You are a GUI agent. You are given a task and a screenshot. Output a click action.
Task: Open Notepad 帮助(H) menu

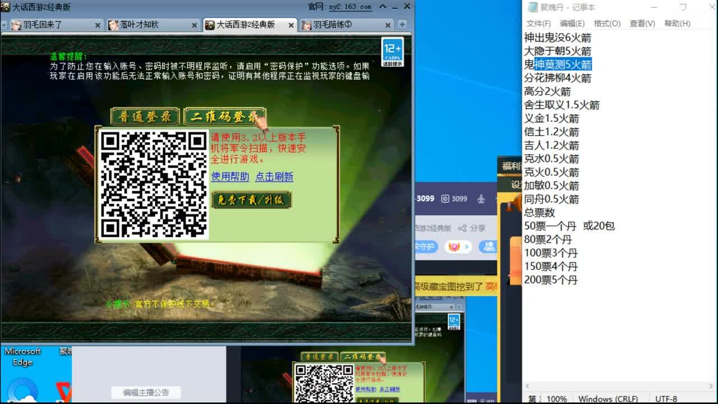coord(677,24)
